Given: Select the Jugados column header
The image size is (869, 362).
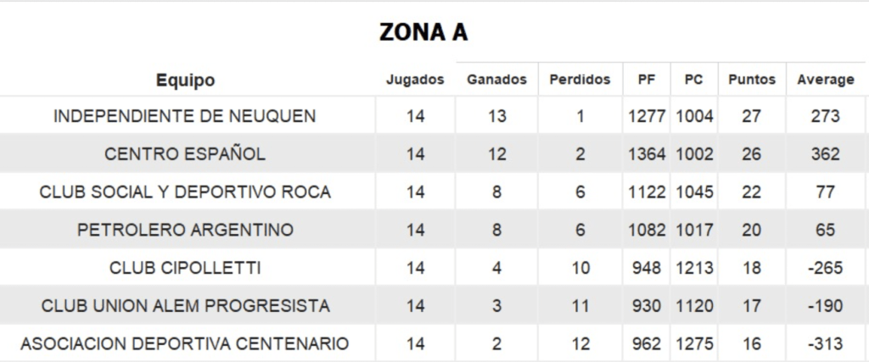Looking at the screenshot, I should click(415, 80).
